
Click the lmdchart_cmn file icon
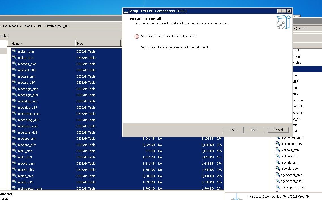point(14,64)
